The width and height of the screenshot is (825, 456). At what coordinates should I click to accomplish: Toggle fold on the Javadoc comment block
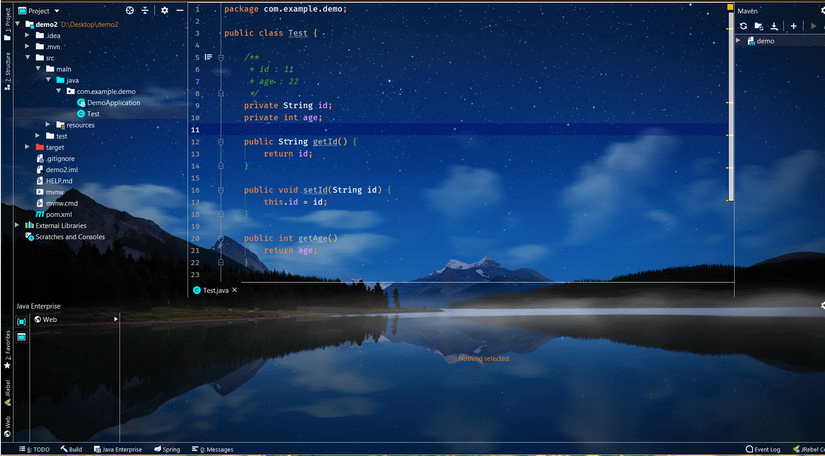[x=221, y=57]
